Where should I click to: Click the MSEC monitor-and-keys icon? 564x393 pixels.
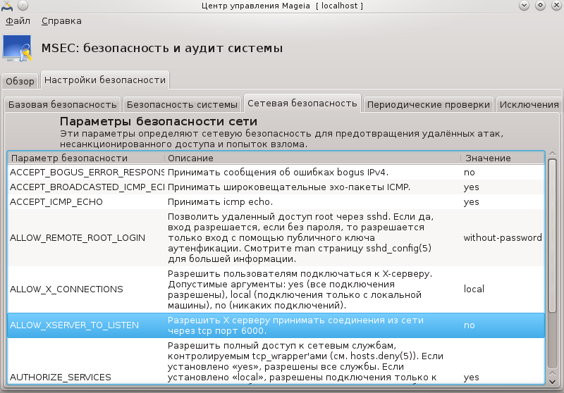[x=17, y=49]
